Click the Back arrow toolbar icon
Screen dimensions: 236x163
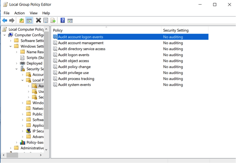click(5, 20)
